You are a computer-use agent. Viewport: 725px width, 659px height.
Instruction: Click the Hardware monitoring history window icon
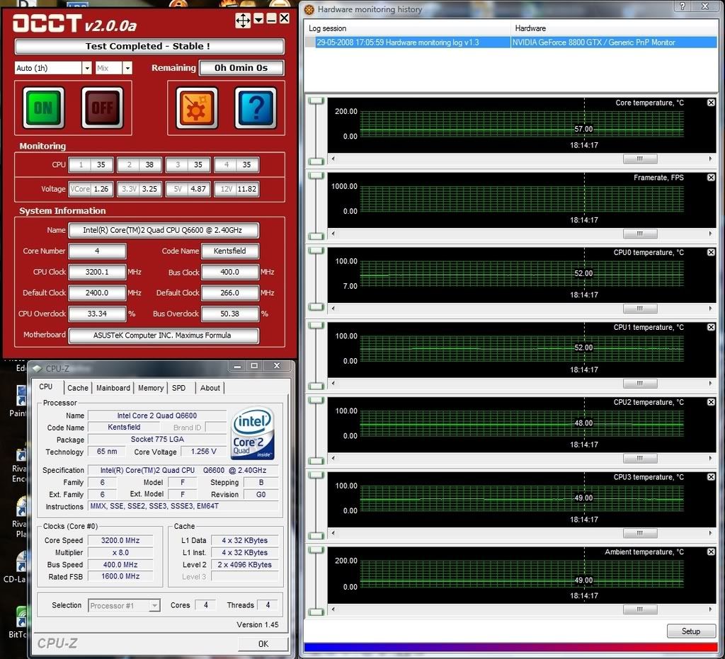tap(309, 9)
